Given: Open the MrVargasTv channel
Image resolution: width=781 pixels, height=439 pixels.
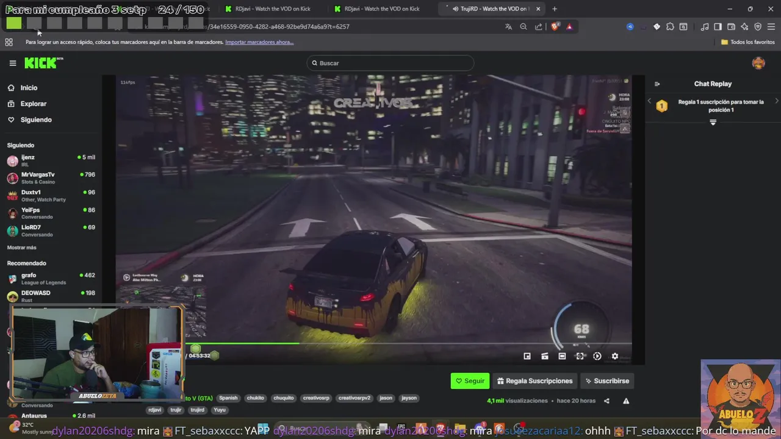Looking at the screenshot, I should [x=51, y=178].
